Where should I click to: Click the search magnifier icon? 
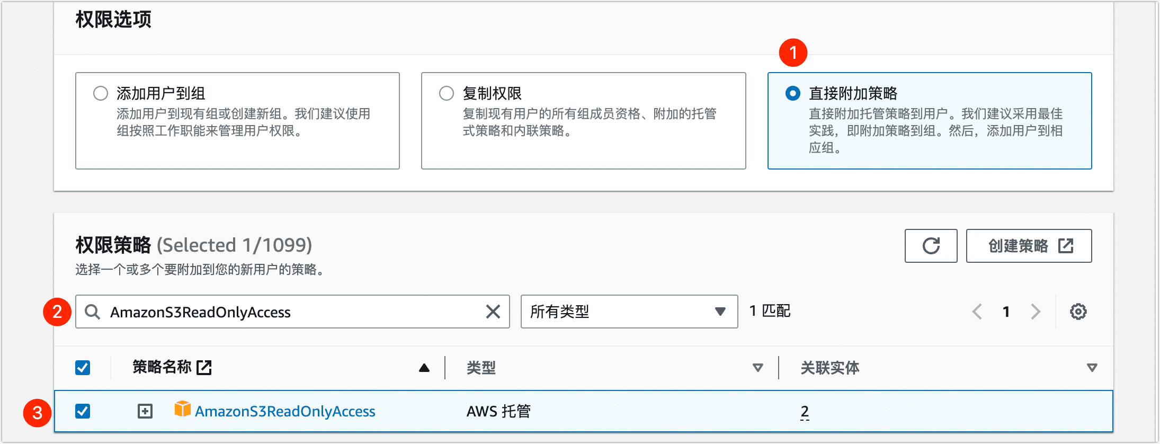click(x=93, y=312)
